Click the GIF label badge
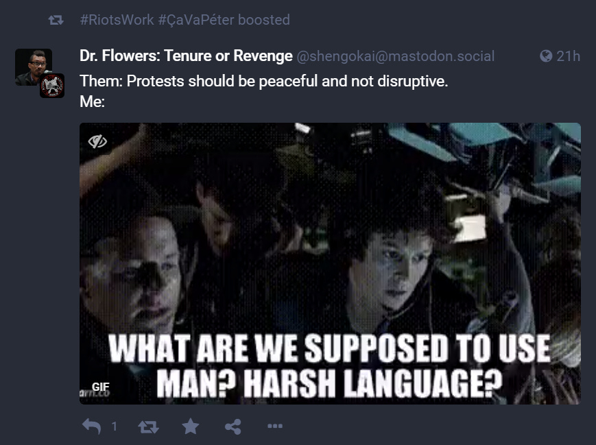596x445 pixels. click(x=100, y=387)
